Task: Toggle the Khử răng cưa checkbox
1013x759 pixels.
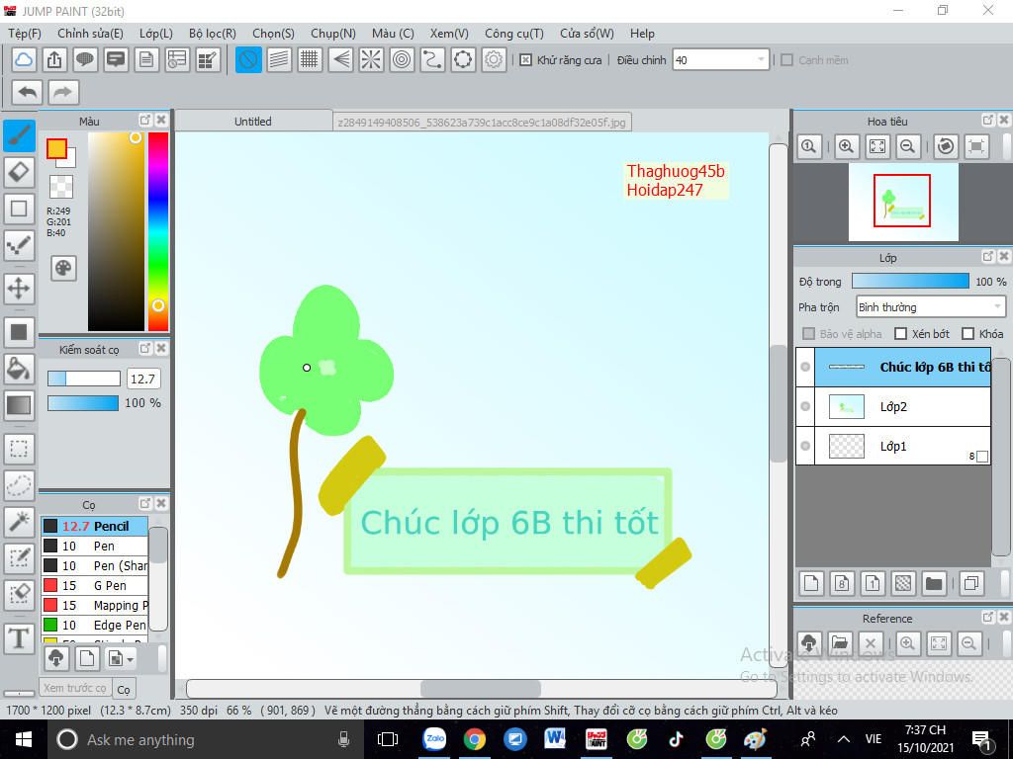Action: 526,60
